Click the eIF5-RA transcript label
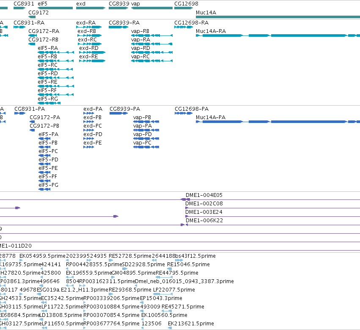 [48, 48]
